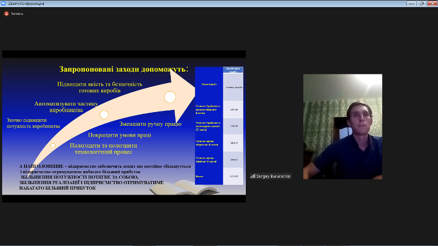Click the text 'Підвищити якість та безпечність'
Screen dimensions: 438x246
click(x=100, y=84)
